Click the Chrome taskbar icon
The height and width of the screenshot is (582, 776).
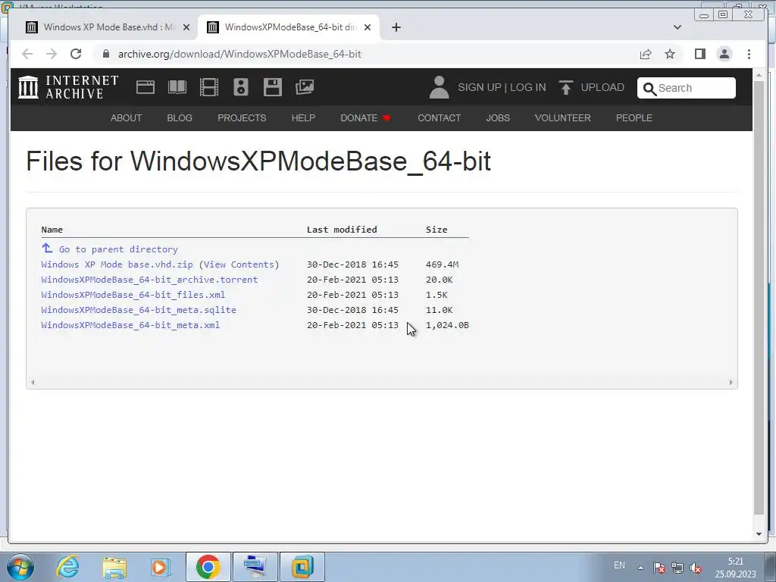(208, 567)
